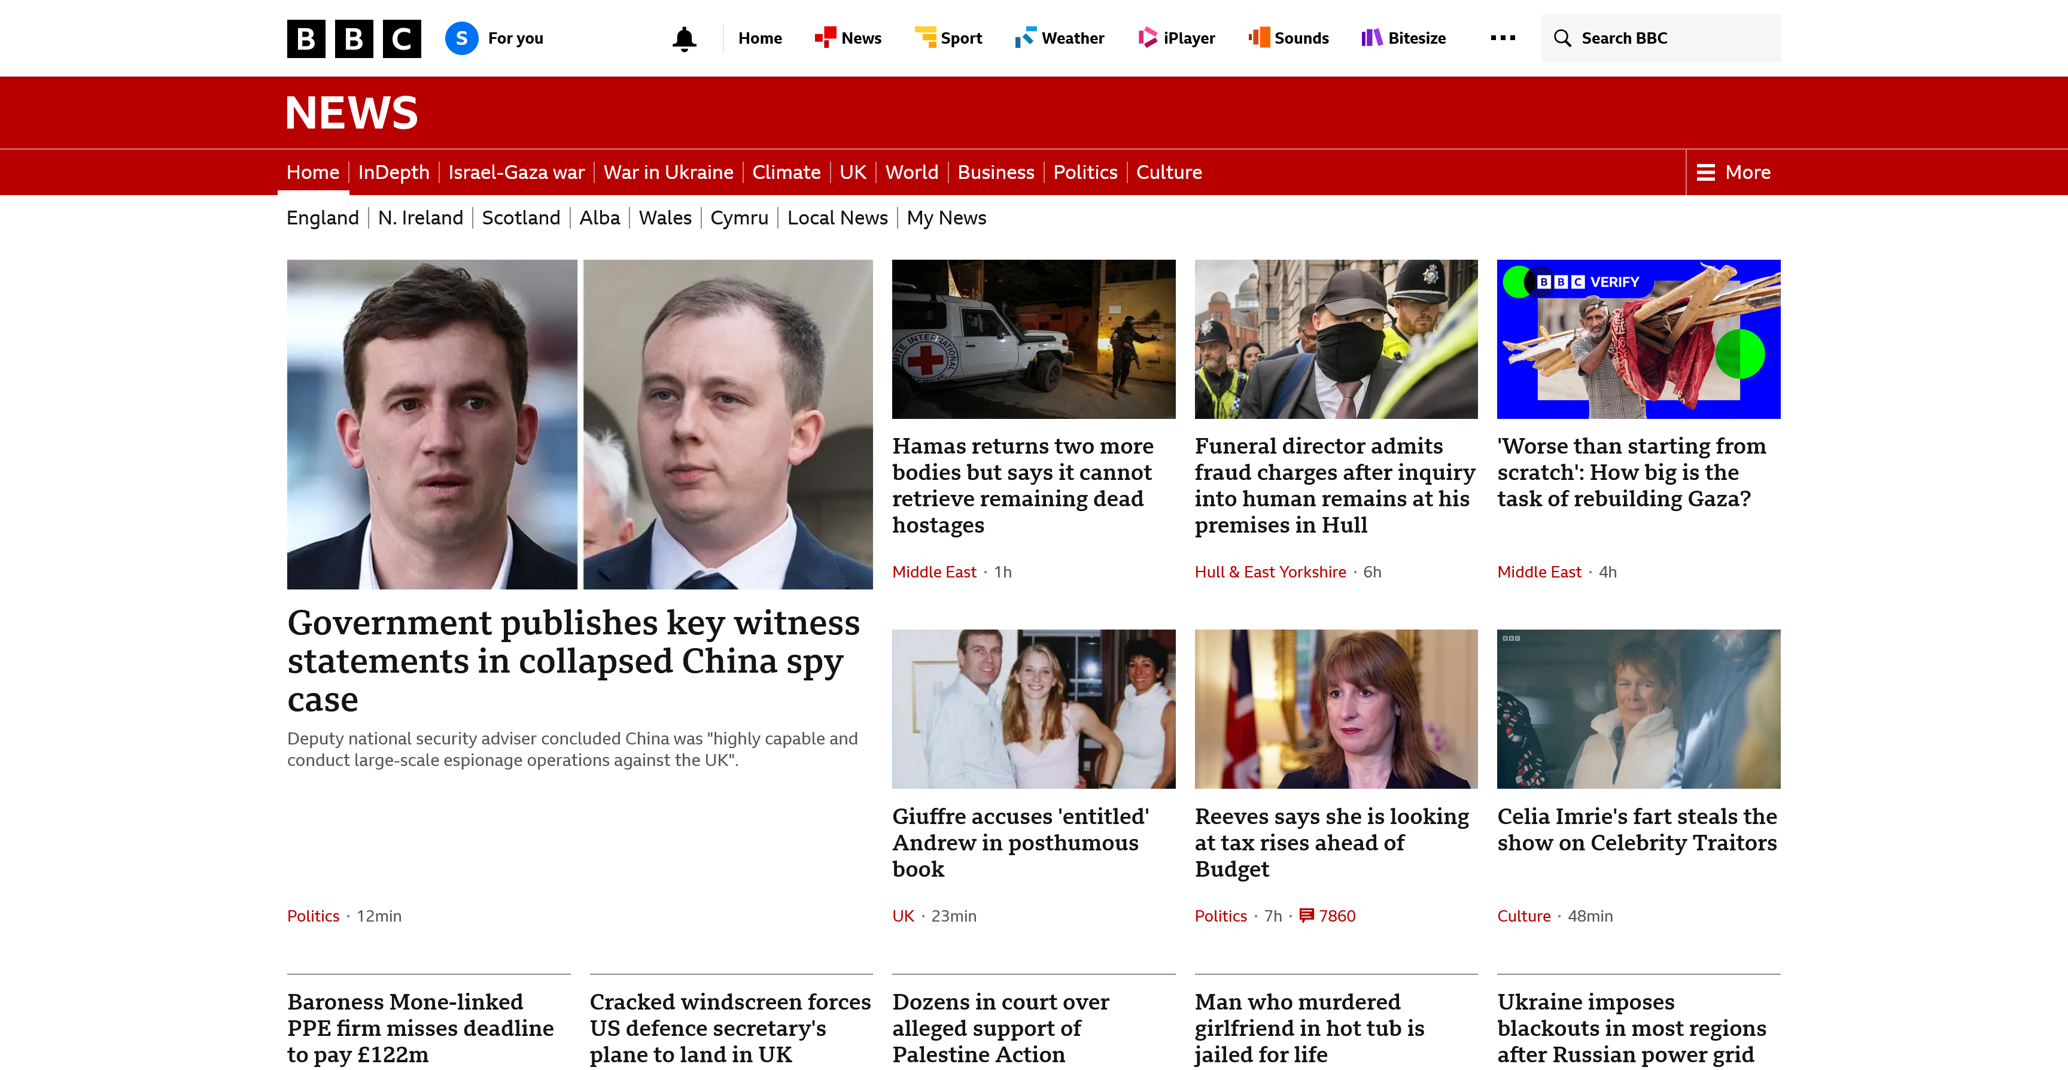Viewport: 2068px width, 1070px height.
Task: Click the BBC logo
Action: tap(354, 38)
